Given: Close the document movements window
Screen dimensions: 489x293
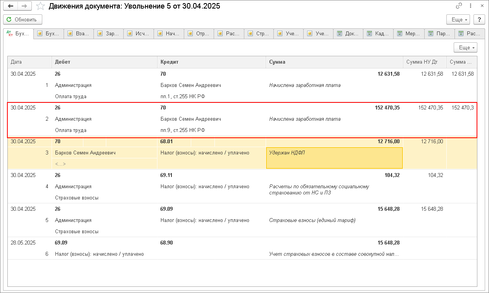Looking at the screenshot, I should click(x=482, y=6).
